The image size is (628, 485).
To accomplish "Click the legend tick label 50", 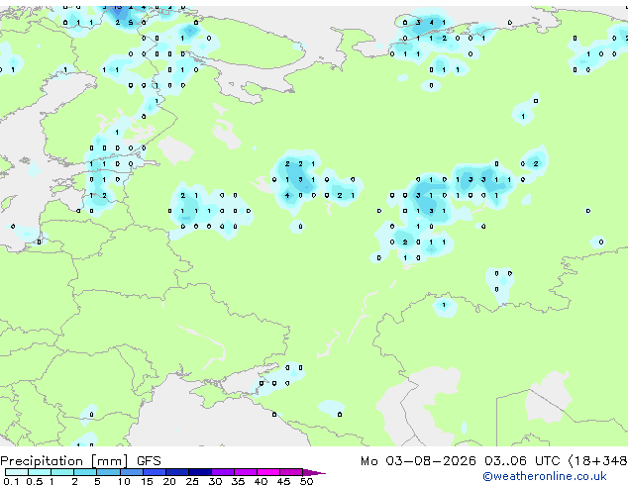I will [x=306, y=481].
